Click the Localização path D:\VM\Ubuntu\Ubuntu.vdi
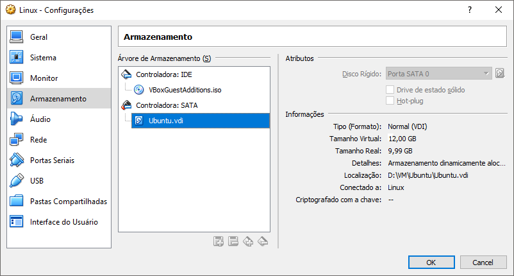514x276 pixels. 427,175
